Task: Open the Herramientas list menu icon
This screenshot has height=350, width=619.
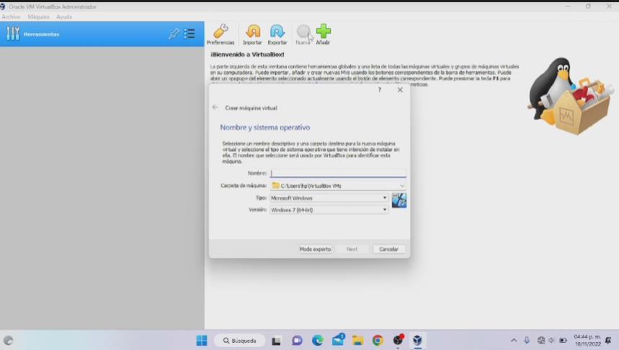Action: (x=190, y=34)
